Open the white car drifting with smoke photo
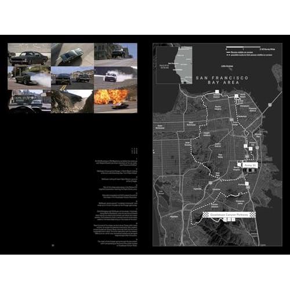The height and width of the screenshot is (290, 290). tap(115, 78)
